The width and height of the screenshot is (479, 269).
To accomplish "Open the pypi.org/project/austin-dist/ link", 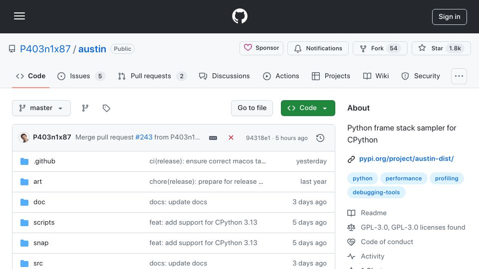I will 406,158.
